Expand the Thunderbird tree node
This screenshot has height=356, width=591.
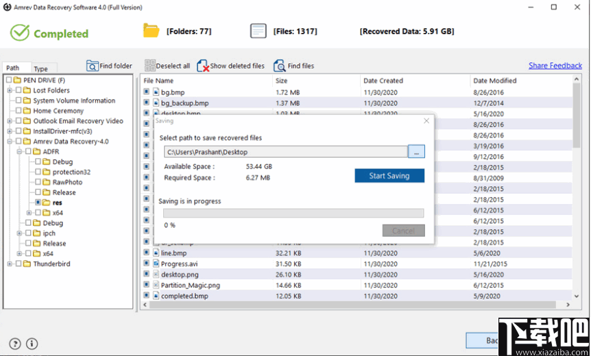[10, 264]
